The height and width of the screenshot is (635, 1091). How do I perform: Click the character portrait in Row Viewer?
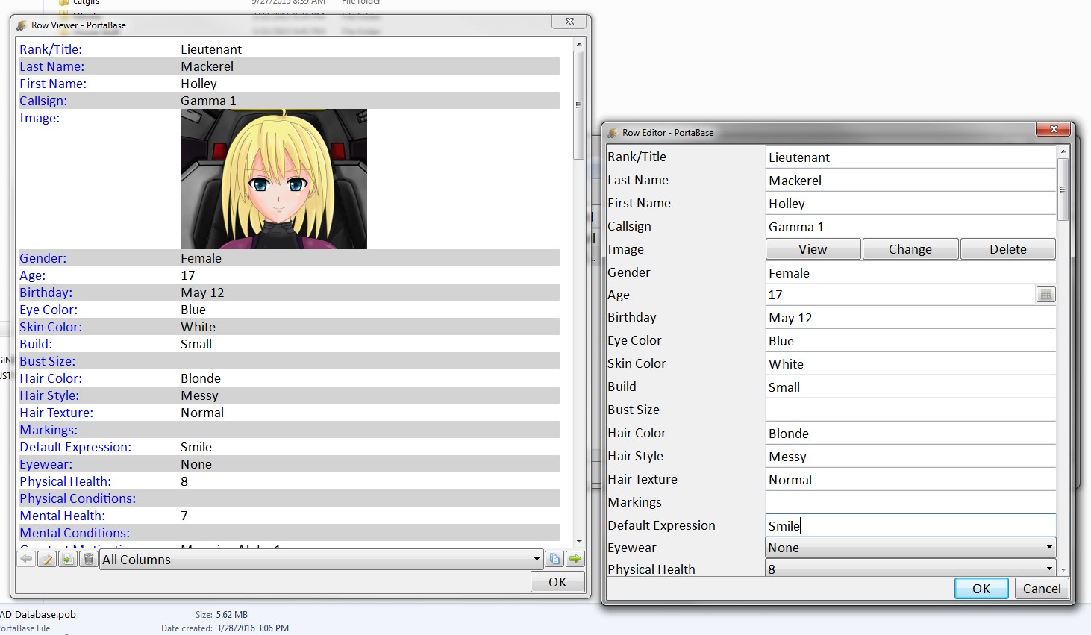point(274,179)
